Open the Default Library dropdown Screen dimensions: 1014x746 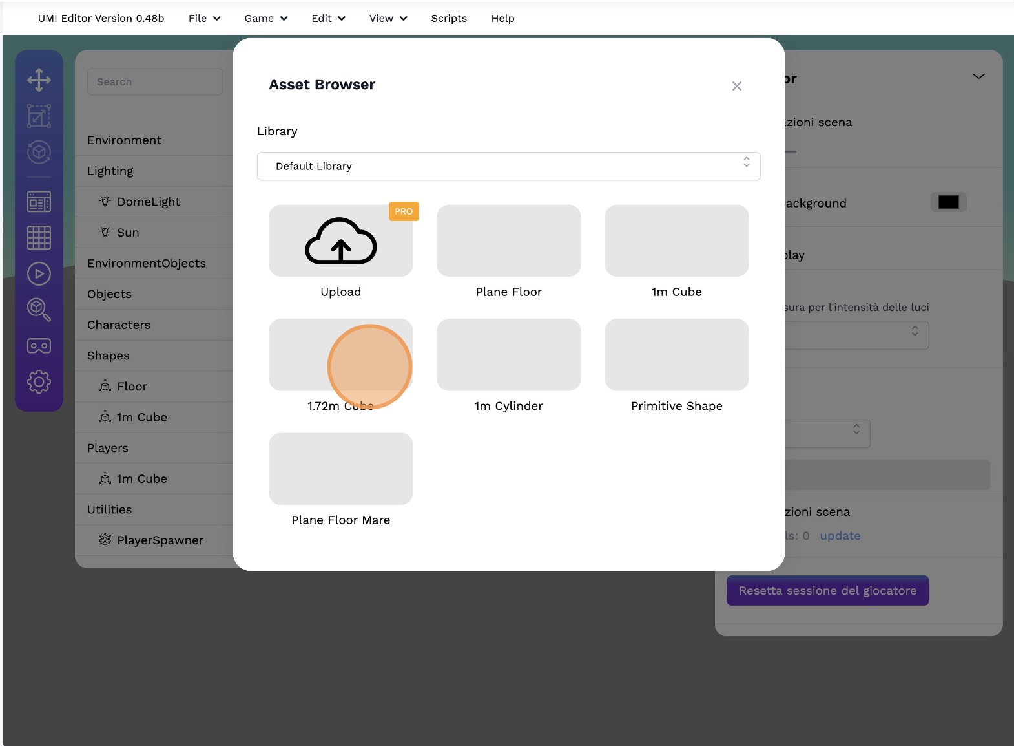pos(508,166)
